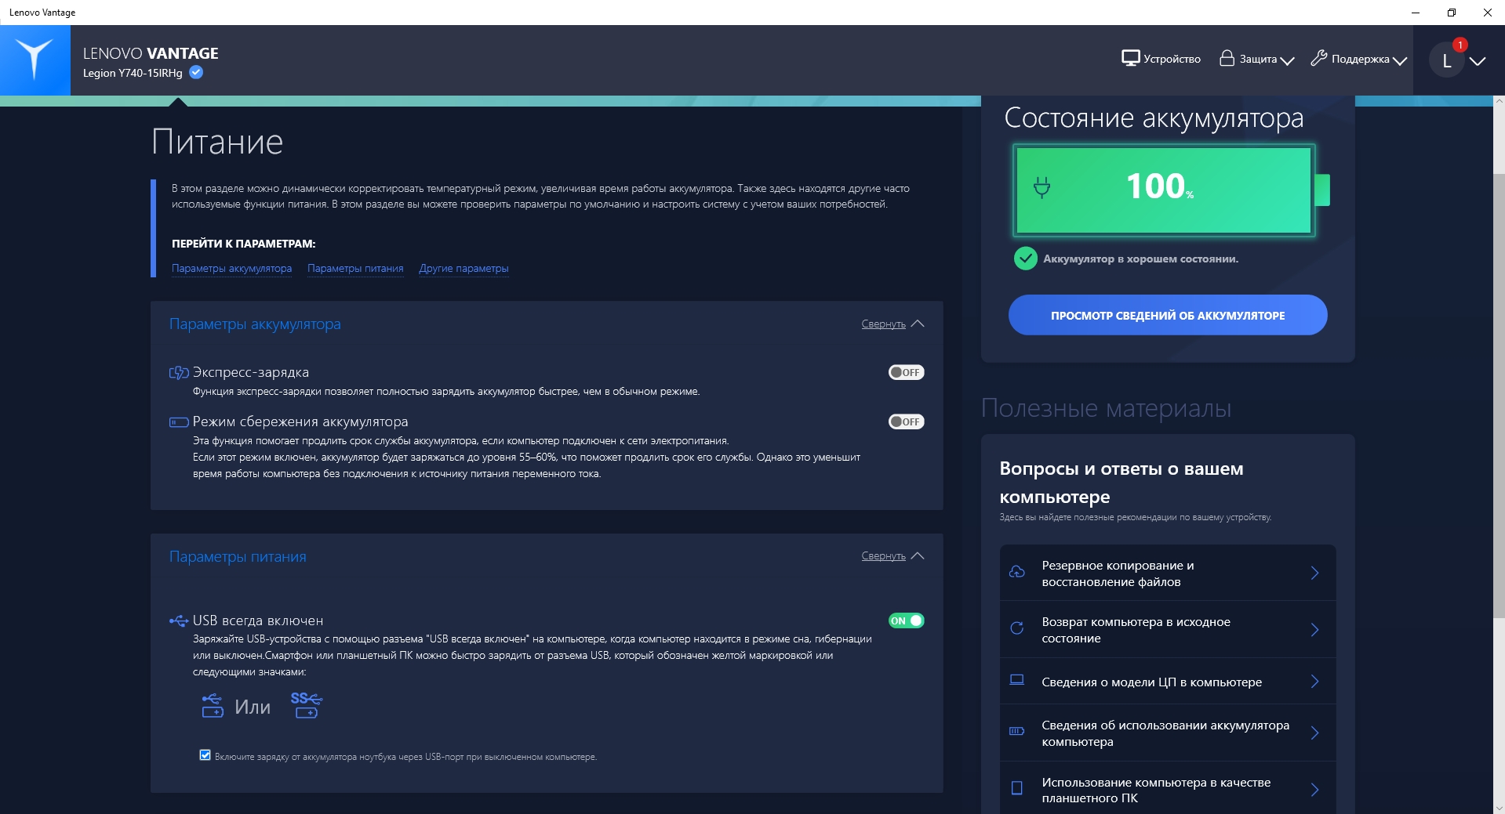
Task: Expand the Поддержка dropdown arrow
Action: 1400,60
